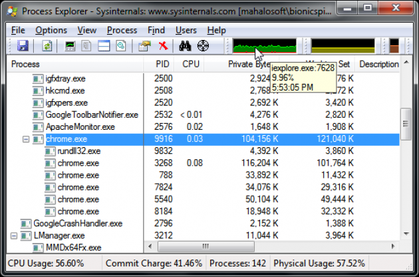Viewport: 419px width, 277px height.
Task: Click the green CPU usage history graph
Action: 265,46
